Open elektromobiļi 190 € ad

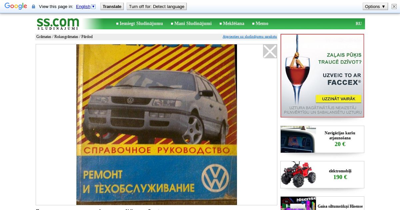pyautogui.click(x=322, y=175)
